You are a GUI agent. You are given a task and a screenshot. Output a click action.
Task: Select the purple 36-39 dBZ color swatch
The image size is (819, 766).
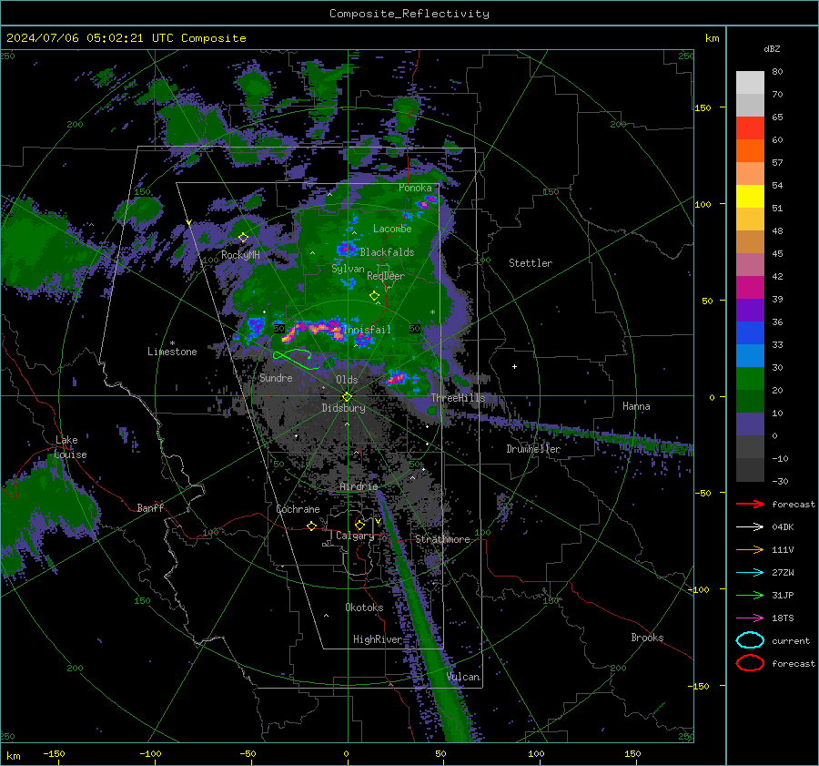[x=750, y=311]
